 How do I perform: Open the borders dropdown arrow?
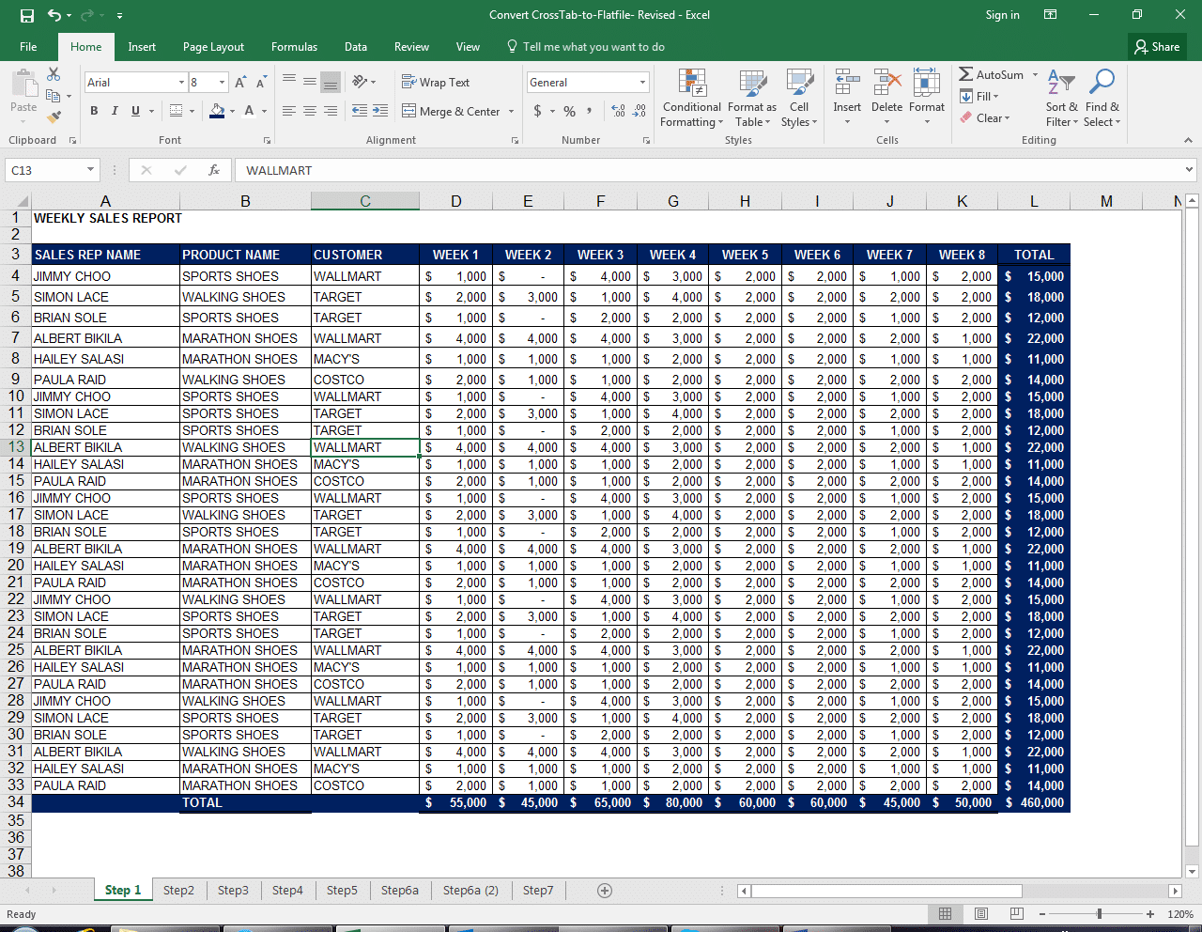(192, 111)
